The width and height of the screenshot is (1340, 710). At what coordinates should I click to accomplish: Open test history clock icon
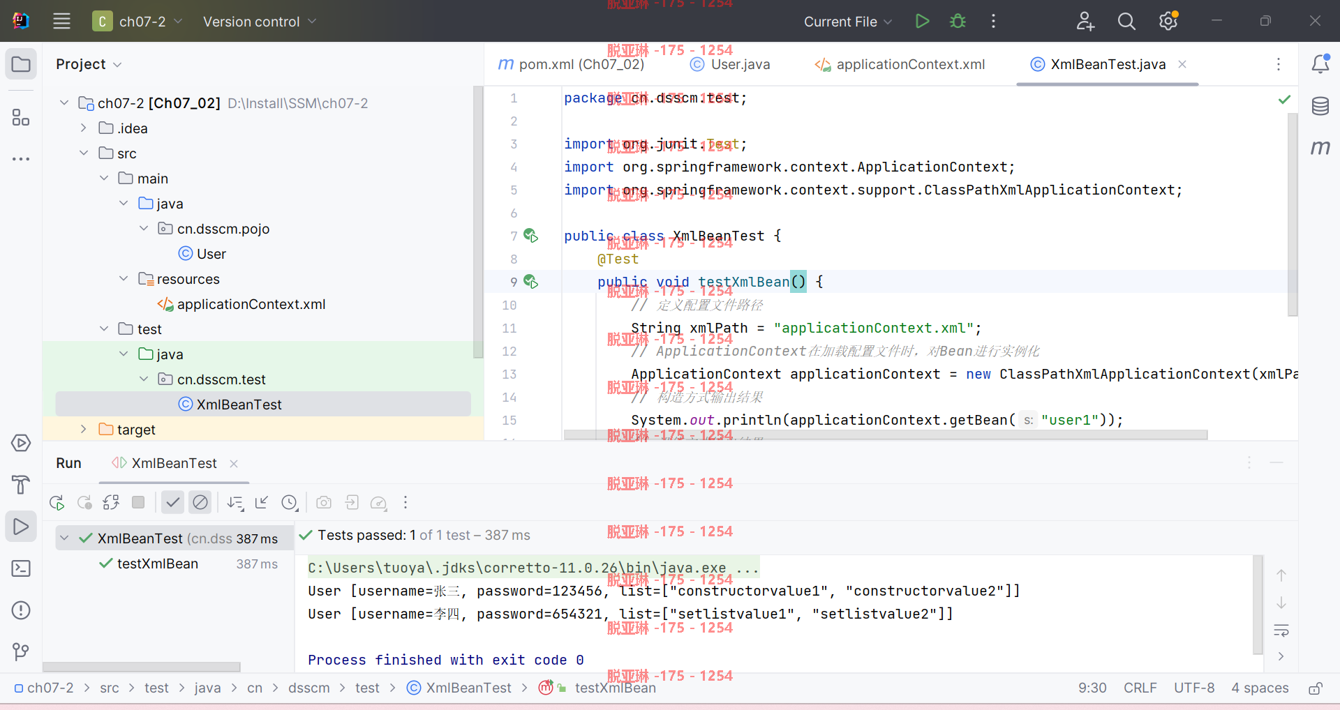coord(290,502)
